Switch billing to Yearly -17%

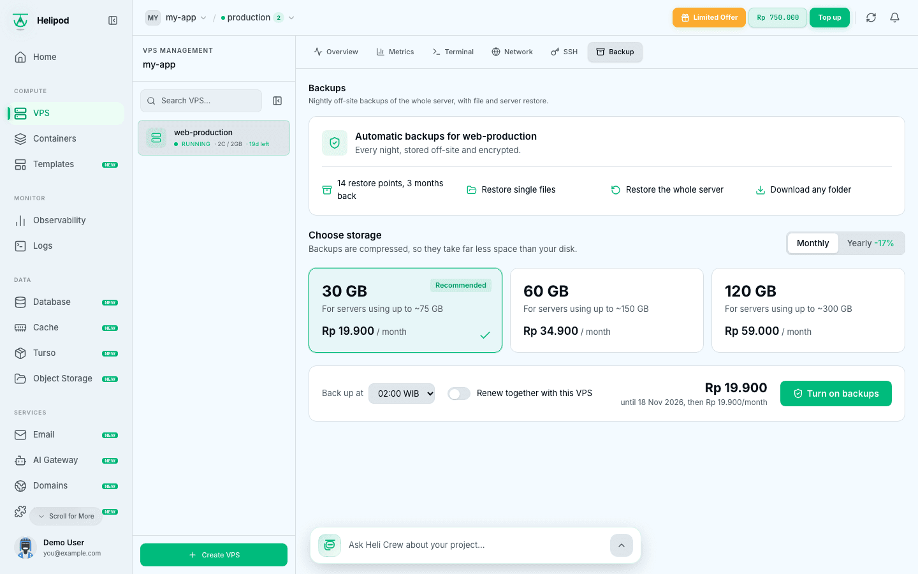click(870, 243)
